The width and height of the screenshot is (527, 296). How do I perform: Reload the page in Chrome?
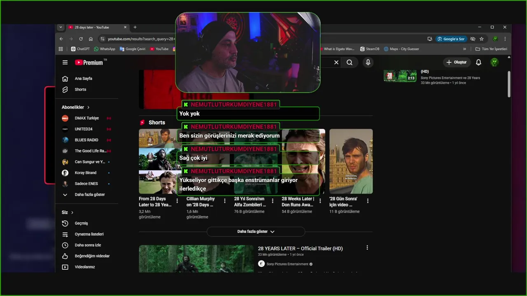coord(81,39)
